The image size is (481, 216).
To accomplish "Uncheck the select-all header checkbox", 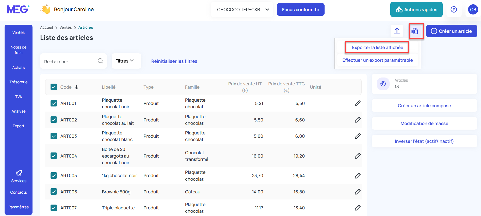I will coord(54,87).
